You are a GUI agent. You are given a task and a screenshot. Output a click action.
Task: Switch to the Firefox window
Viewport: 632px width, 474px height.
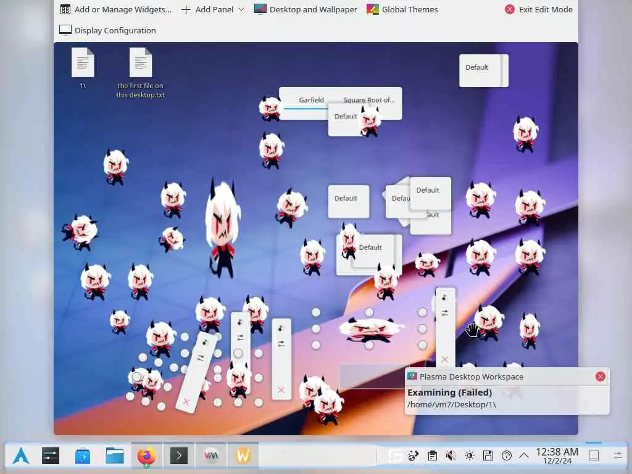click(x=147, y=456)
